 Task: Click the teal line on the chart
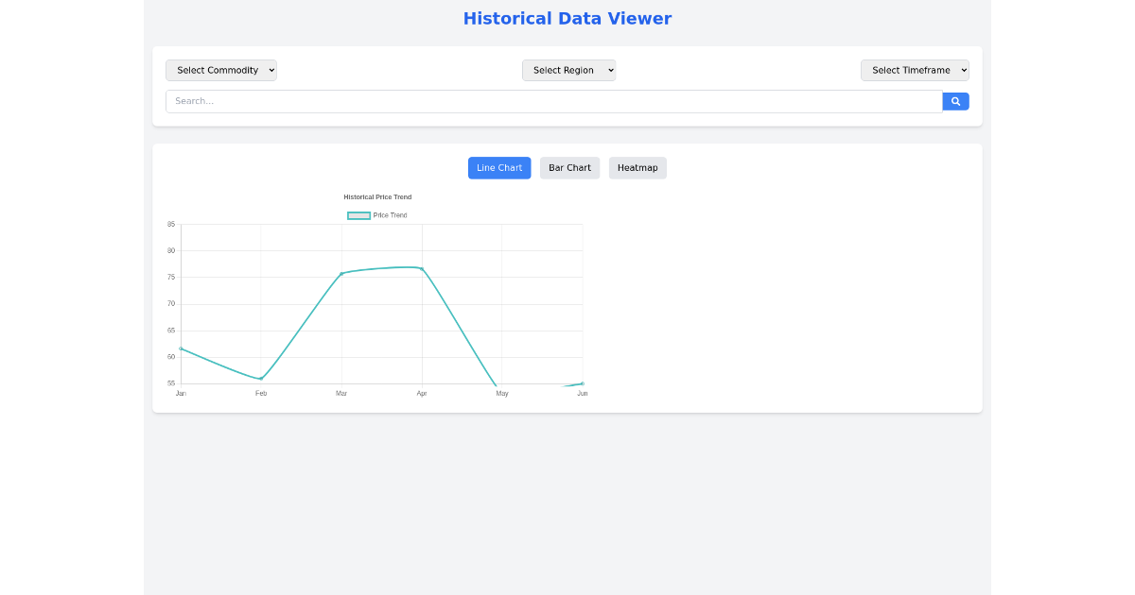tap(378, 269)
